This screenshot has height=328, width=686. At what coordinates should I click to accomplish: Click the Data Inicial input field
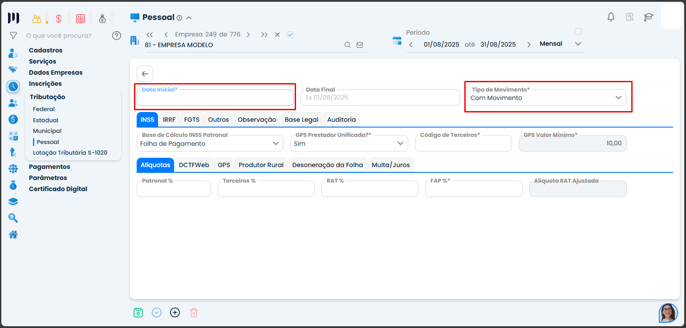coord(215,98)
